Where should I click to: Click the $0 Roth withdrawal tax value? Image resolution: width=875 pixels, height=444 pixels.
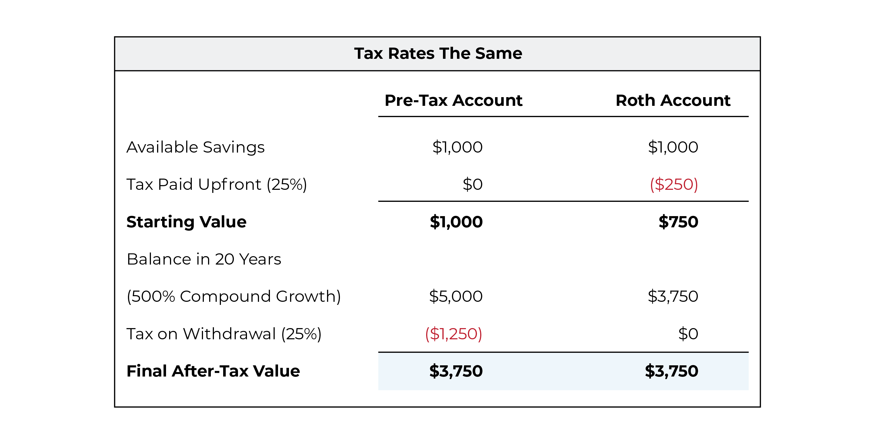(688, 334)
